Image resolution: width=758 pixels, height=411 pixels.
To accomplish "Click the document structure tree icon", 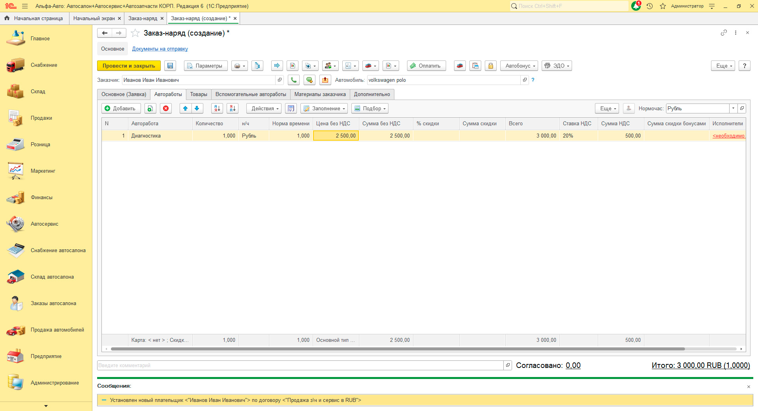I will click(257, 66).
